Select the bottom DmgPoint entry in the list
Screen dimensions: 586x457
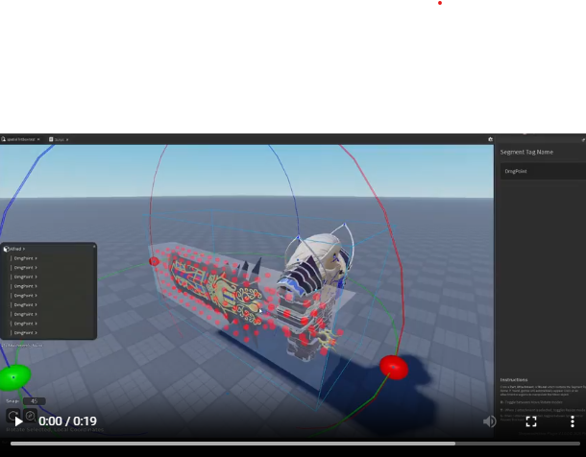25,332
